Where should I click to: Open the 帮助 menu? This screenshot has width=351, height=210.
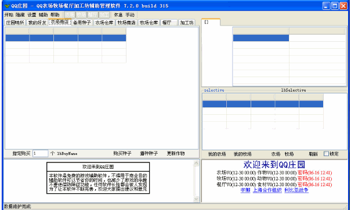[55, 15]
